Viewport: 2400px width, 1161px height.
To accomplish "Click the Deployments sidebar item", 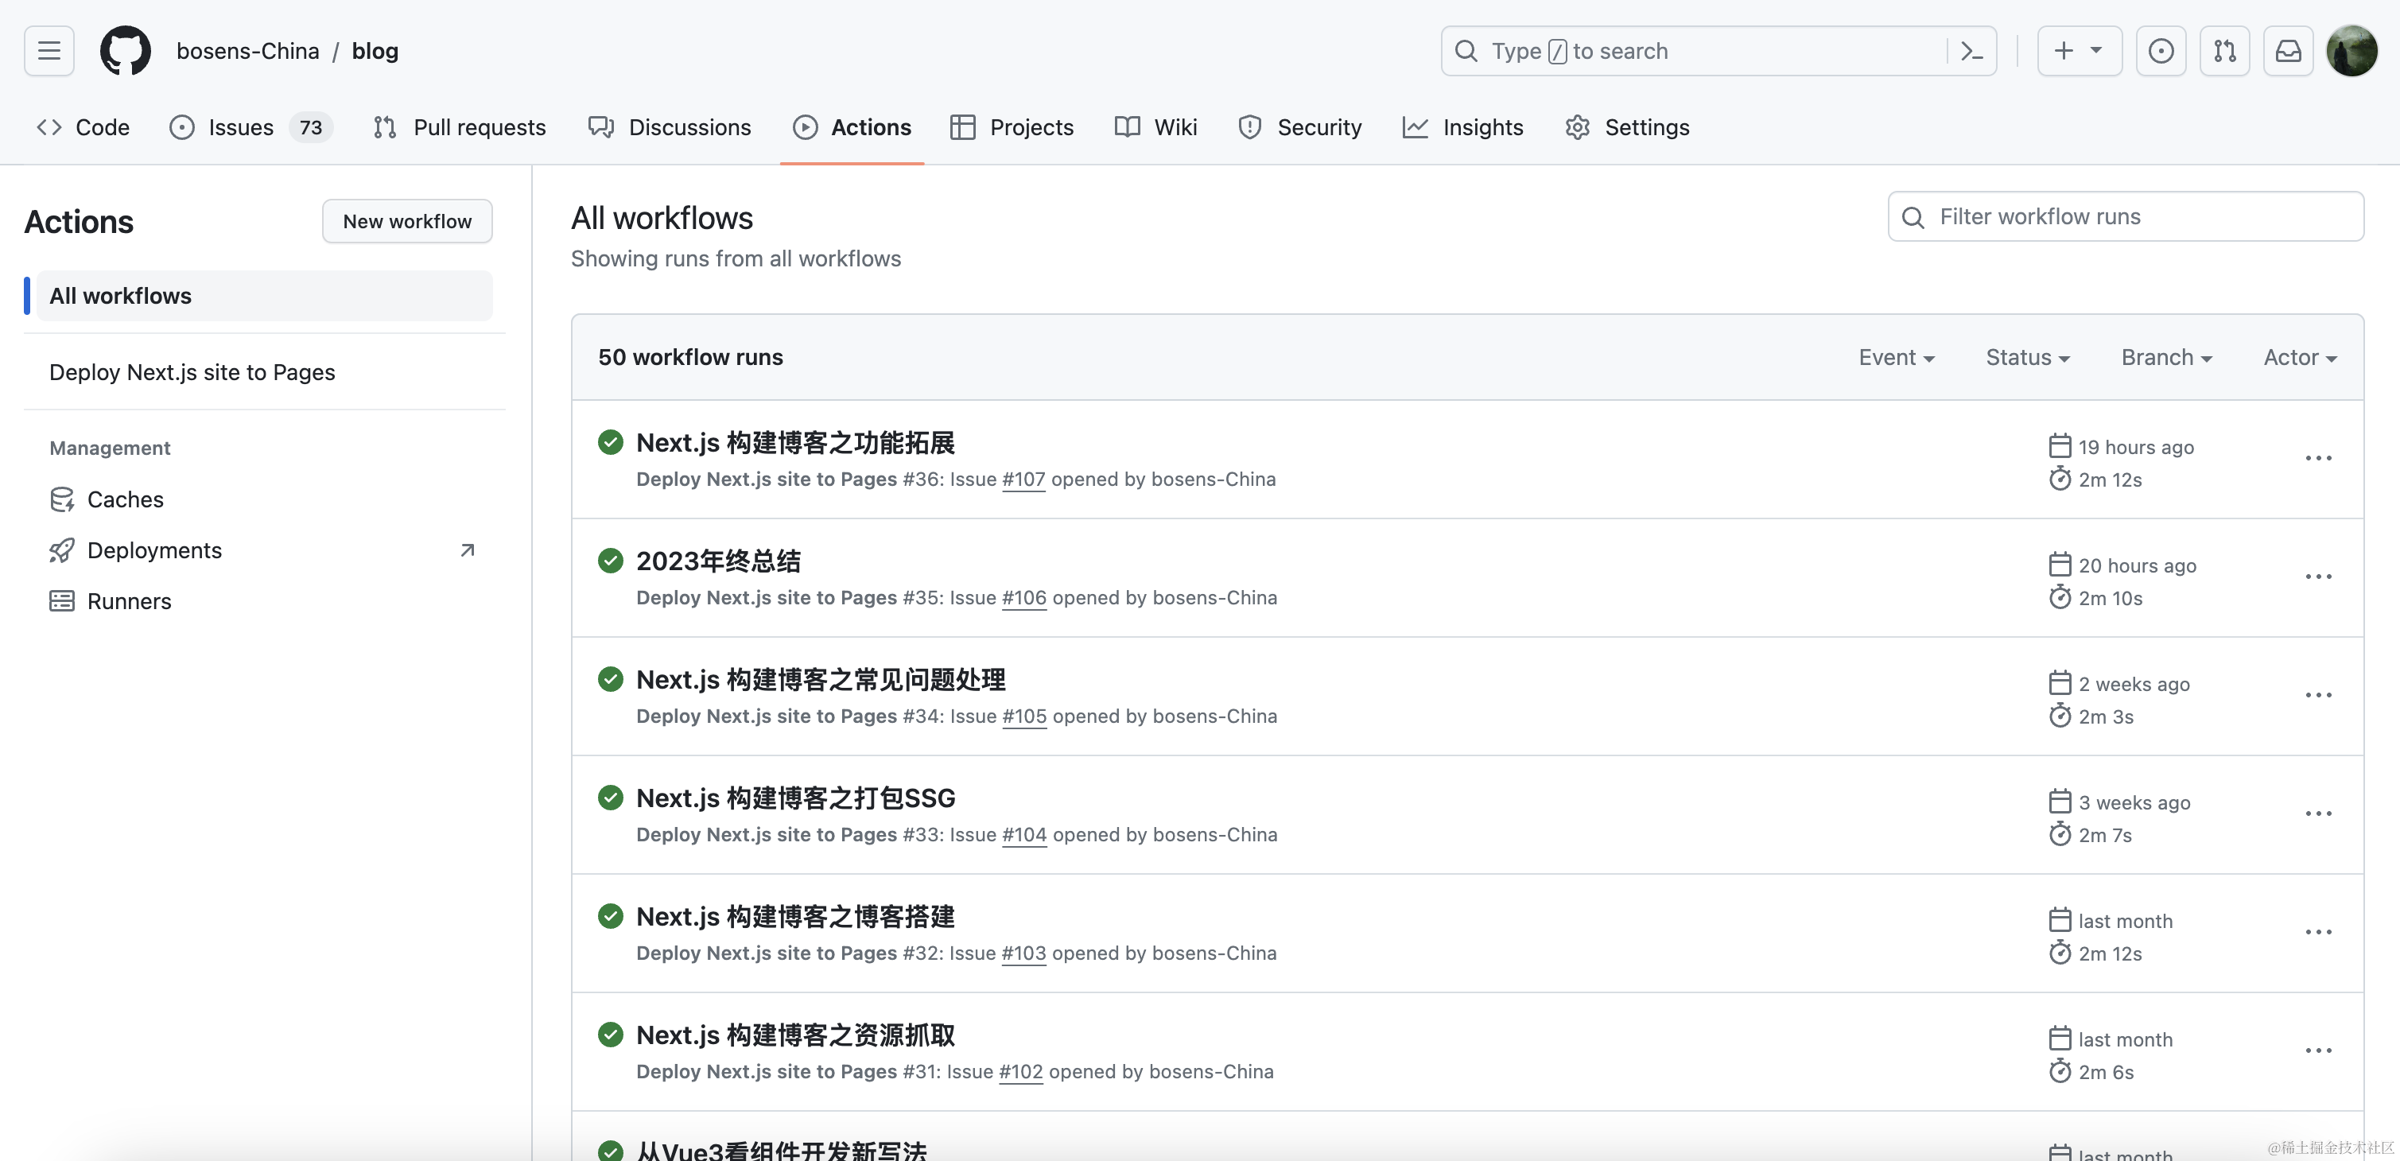I will pyautogui.click(x=154, y=549).
